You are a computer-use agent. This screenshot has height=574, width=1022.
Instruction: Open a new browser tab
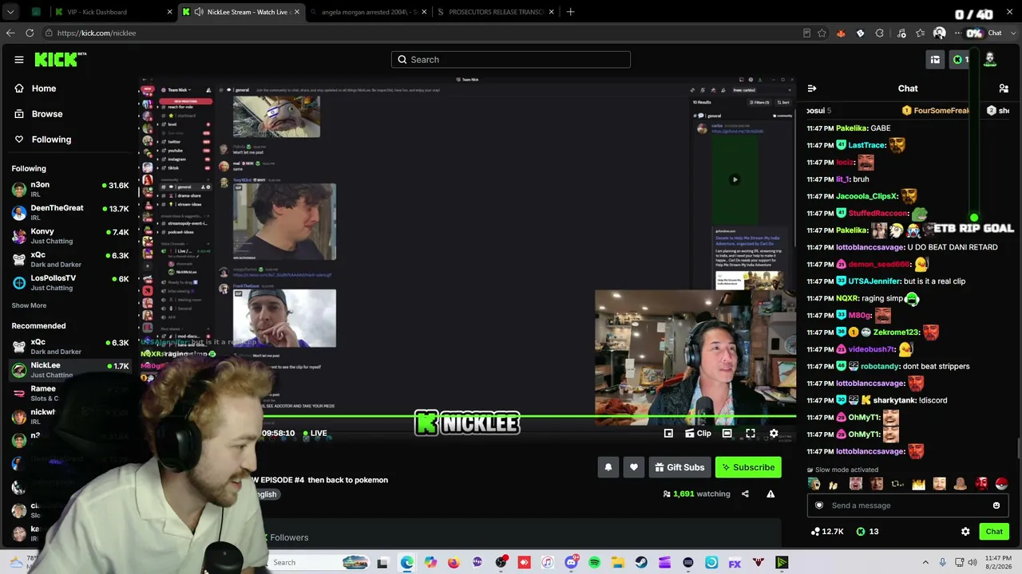(570, 12)
